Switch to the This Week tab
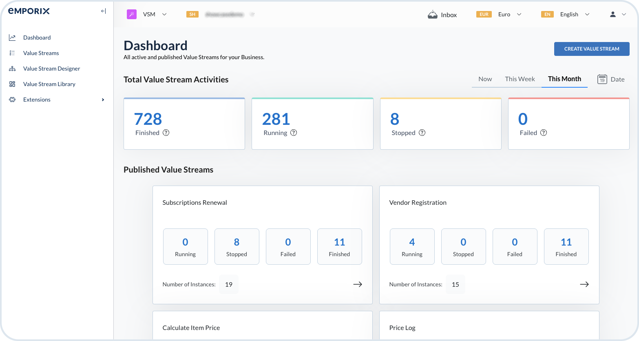This screenshot has width=639, height=341. click(x=520, y=79)
